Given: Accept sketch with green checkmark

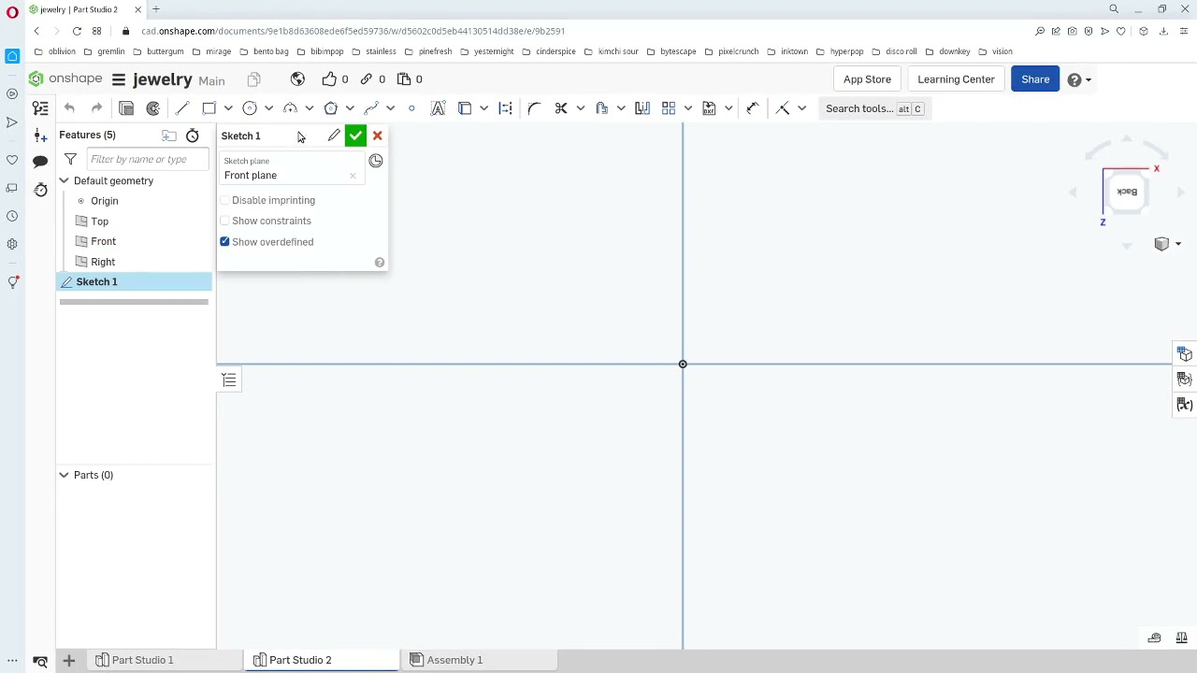Looking at the screenshot, I should point(355,136).
